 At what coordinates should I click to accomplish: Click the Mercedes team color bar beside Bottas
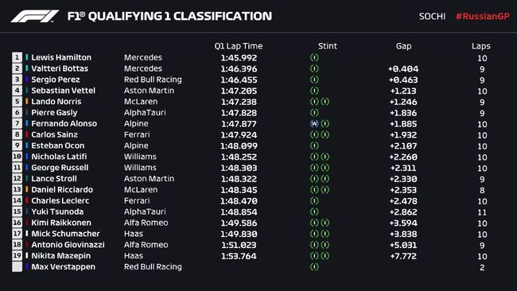coord(27,68)
